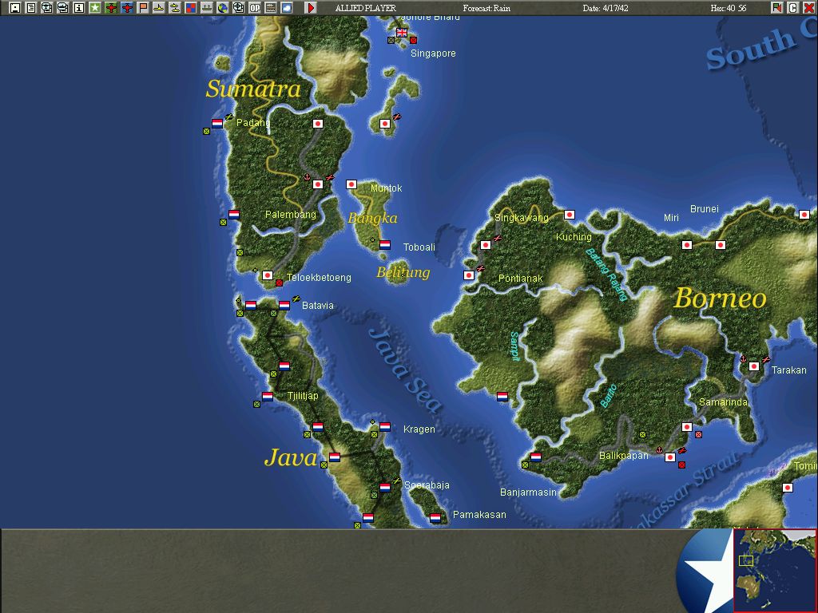Click red unit marker below Balikpapan flag
The width and height of the screenshot is (818, 613).
tap(681, 465)
